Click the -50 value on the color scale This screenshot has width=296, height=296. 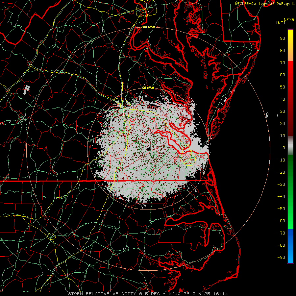pos(281,209)
